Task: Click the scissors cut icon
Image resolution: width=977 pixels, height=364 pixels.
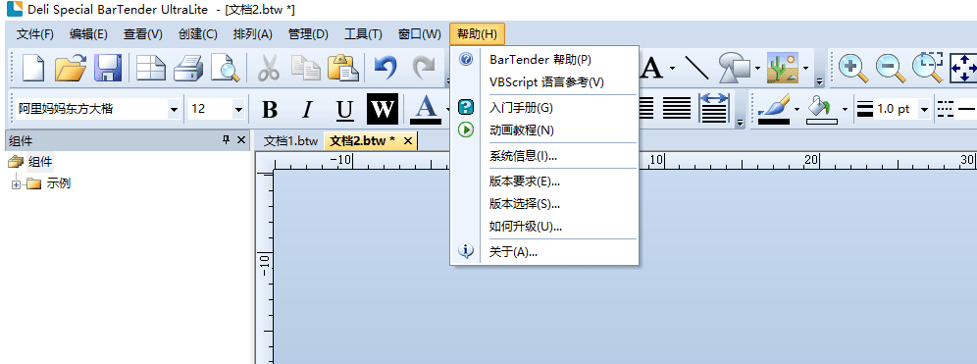Action: click(269, 68)
